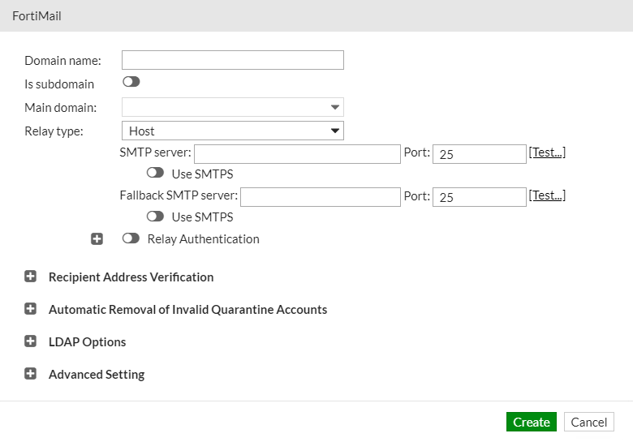Click the Fallback SMTP server Port field
This screenshot has height=442, width=633.
coord(480,196)
